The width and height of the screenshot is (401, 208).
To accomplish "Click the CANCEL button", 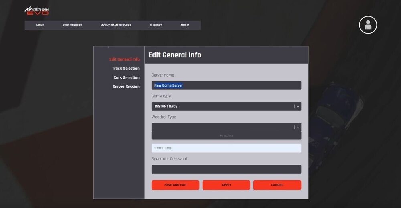I will tap(277, 185).
